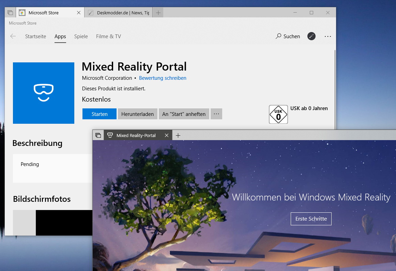The image size is (396, 271).
Task: Add a new tab in Microsoft Store window
Action: (158, 13)
